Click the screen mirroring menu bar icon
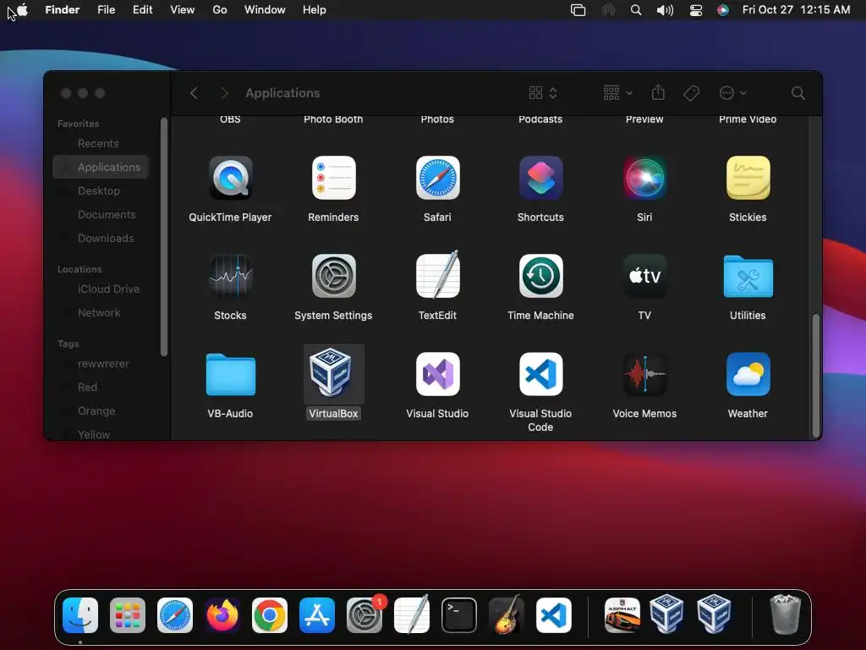The width and height of the screenshot is (866, 650). (x=578, y=10)
